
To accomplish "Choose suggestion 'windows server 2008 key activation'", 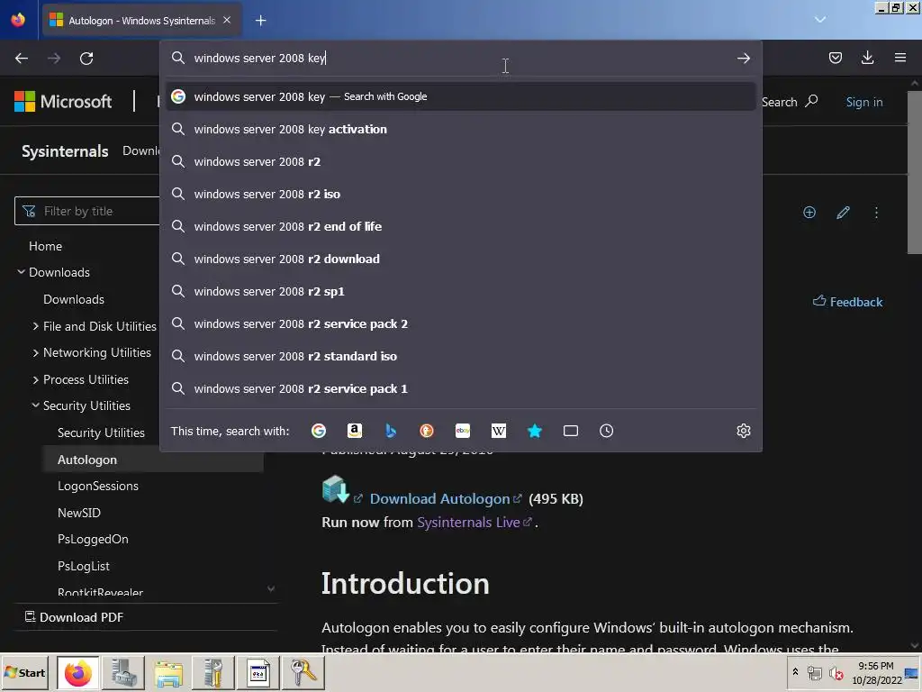I will (x=460, y=129).
